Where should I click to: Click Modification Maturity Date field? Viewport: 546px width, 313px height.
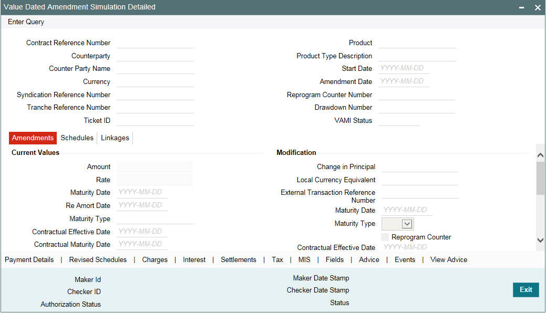click(407, 210)
